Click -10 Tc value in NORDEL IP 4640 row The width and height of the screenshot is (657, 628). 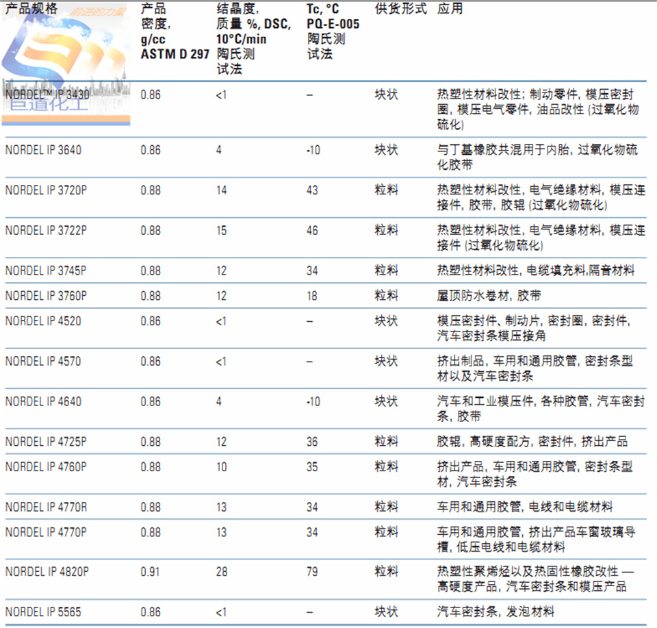pyautogui.click(x=313, y=401)
